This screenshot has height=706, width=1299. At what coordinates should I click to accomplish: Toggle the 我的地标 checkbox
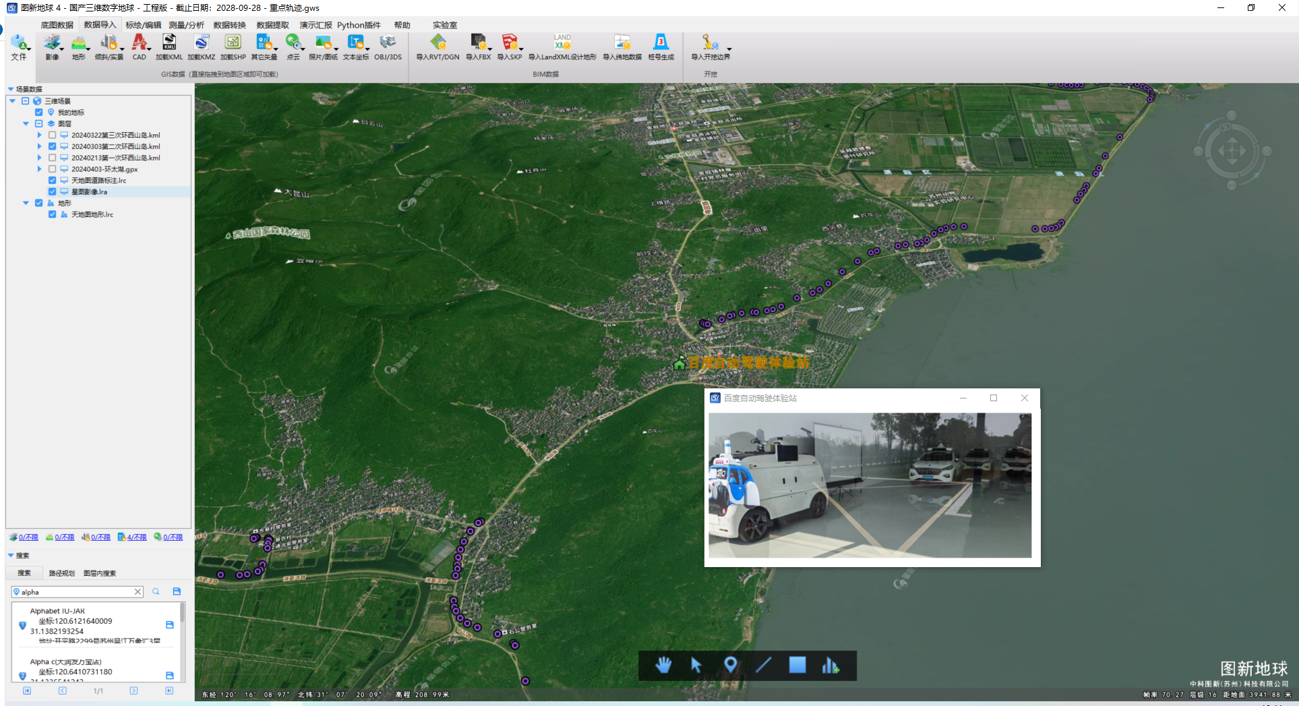[39, 113]
